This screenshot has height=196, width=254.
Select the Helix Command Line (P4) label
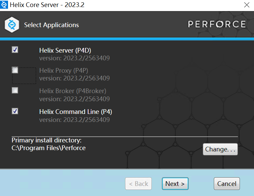click(x=76, y=112)
